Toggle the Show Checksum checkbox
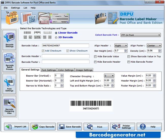The width and height of the screenshot is (165, 139). pyautogui.click(x=68, y=51)
